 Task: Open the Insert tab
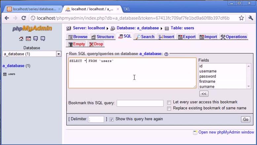click(x=166, y=37)
